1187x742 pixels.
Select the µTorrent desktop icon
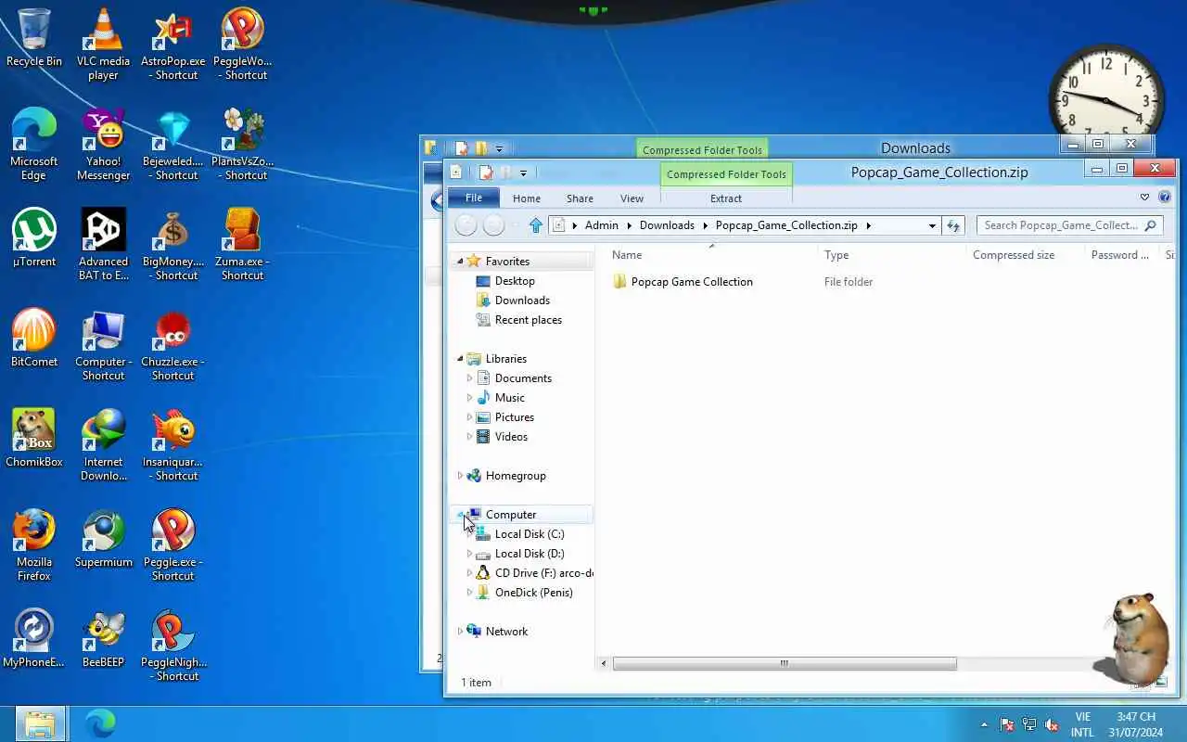click(x=34, y=238)
